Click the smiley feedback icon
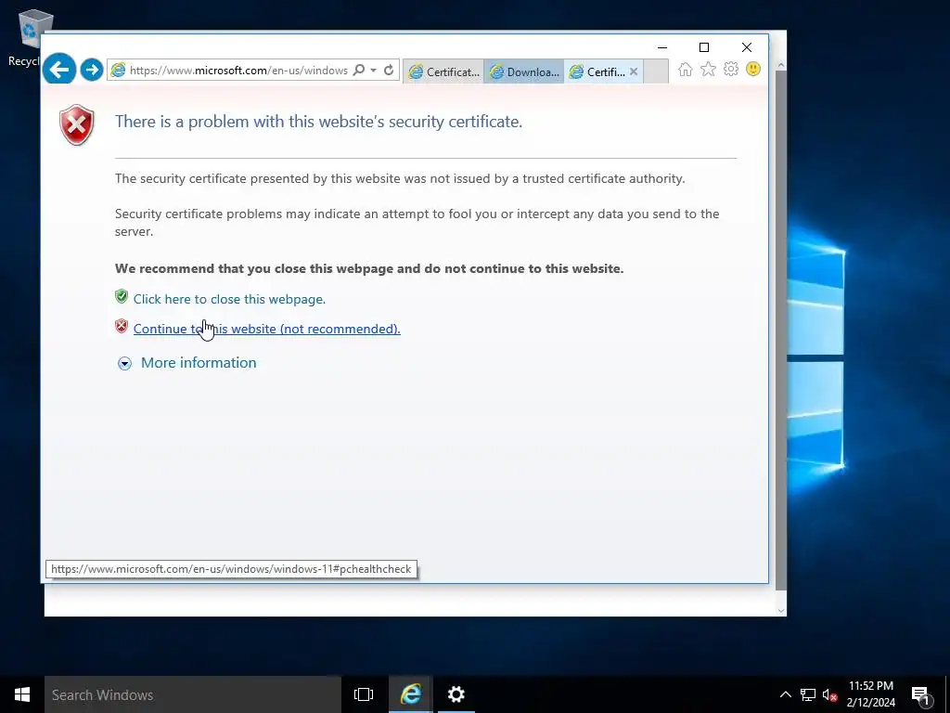Viewport: 950px width, 713px height. pos(753,69)
